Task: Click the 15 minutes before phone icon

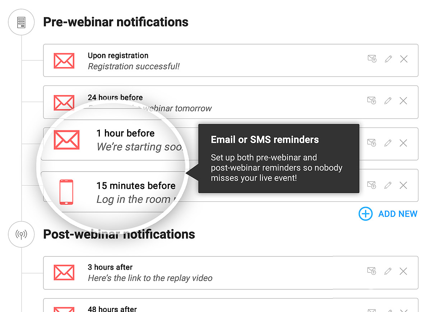Action: pyautogui.click(x=66, y=192)
